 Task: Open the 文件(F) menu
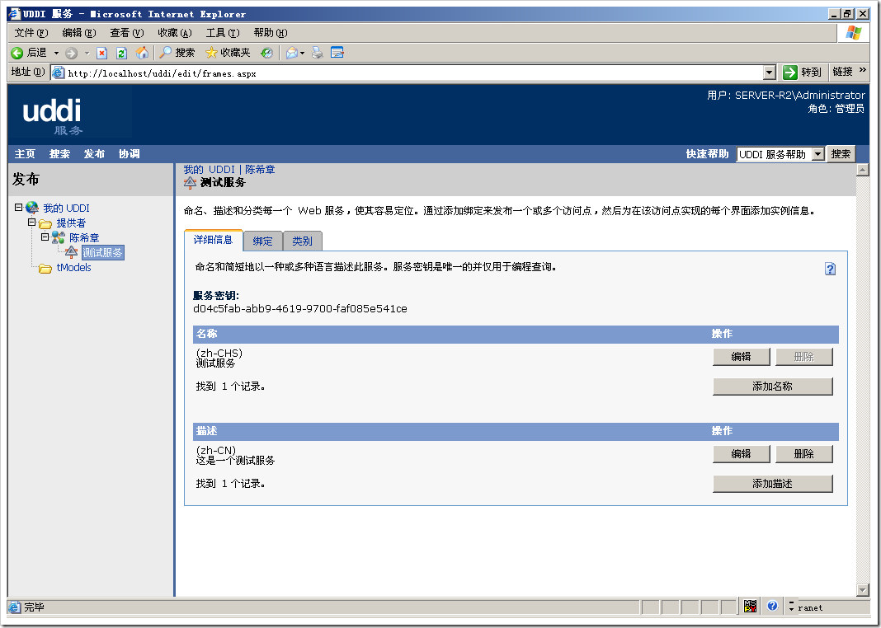(x=31, y=32)
